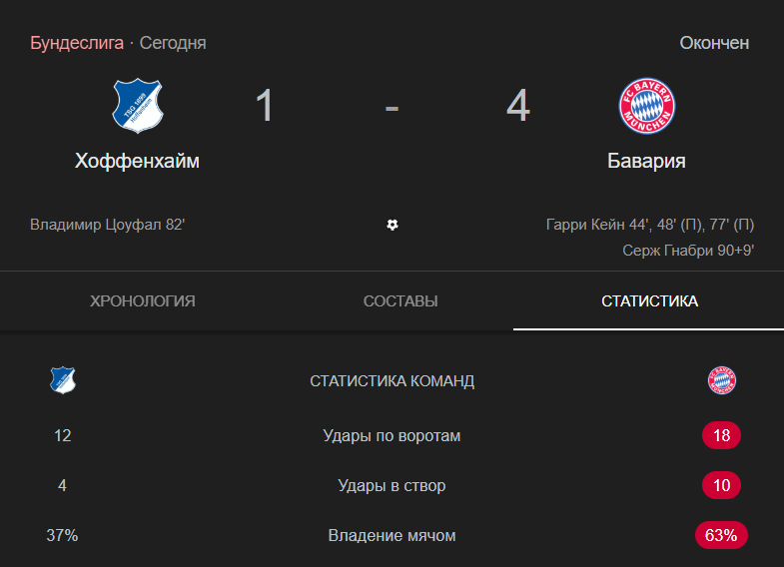This screenshot has width=784, height=567.
Task: Click the Владение мячом stat label
Action: coord(392,536)
